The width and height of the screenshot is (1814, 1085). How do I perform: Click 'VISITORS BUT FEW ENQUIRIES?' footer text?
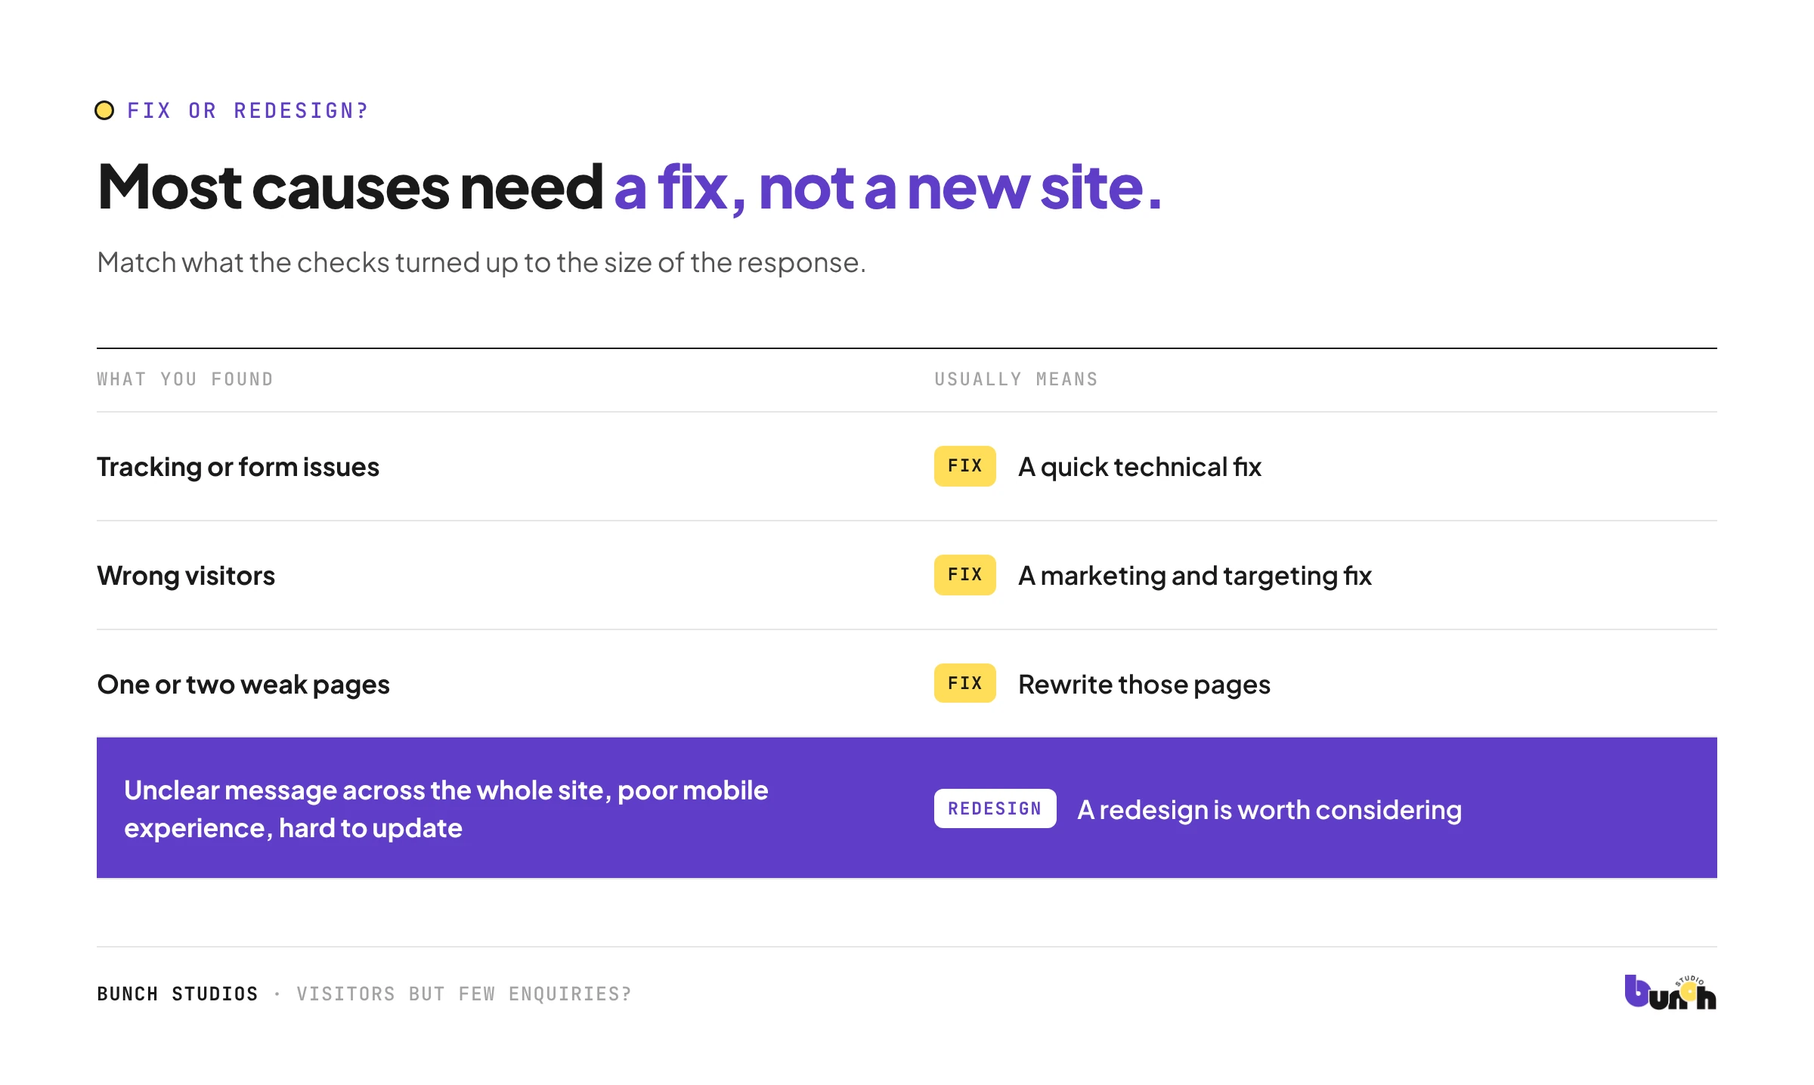[x=464, y=994]
